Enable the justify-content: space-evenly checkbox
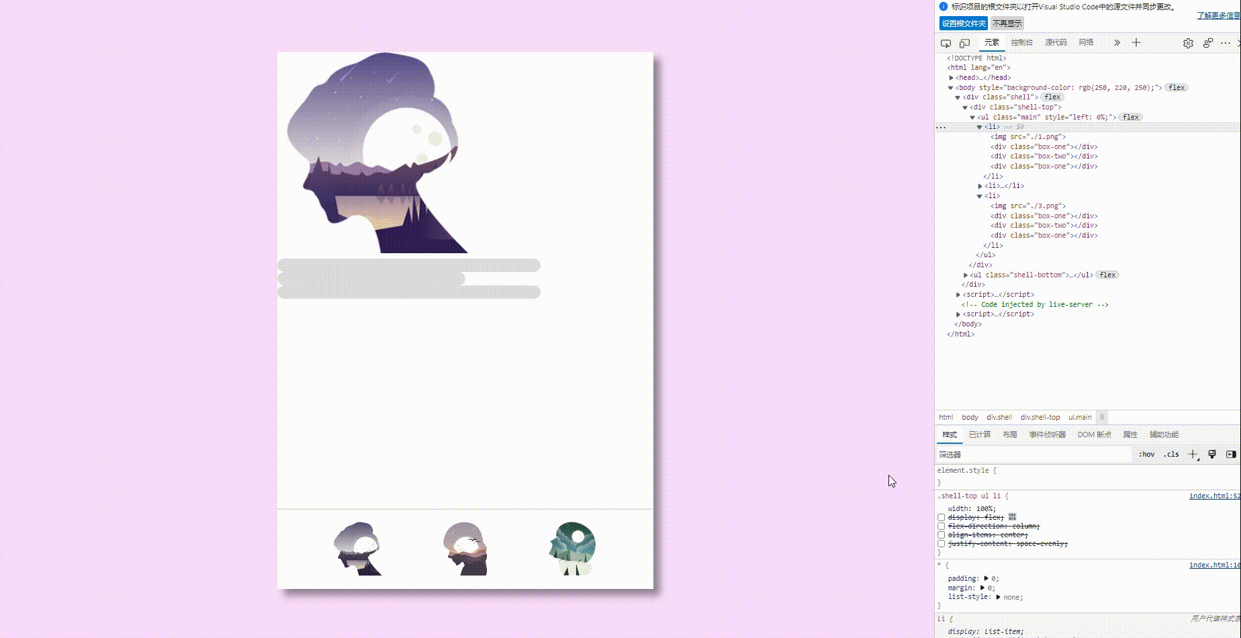Viewport: 1241px width, 638px height. click(x=941, y=544)
